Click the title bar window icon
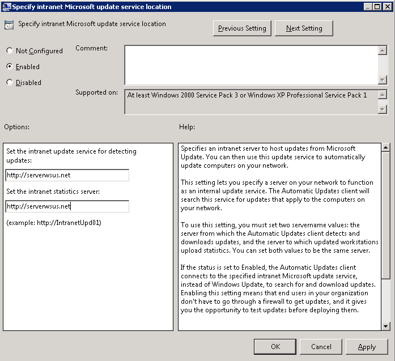Screen dimensions: 395x361 [x=7, y=7]
